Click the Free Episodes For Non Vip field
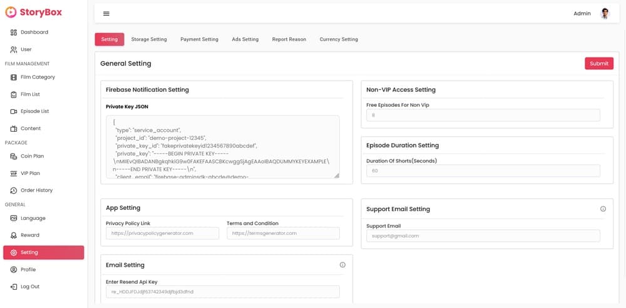This screenshot has width=626, height=308. [x=483, y=115]
